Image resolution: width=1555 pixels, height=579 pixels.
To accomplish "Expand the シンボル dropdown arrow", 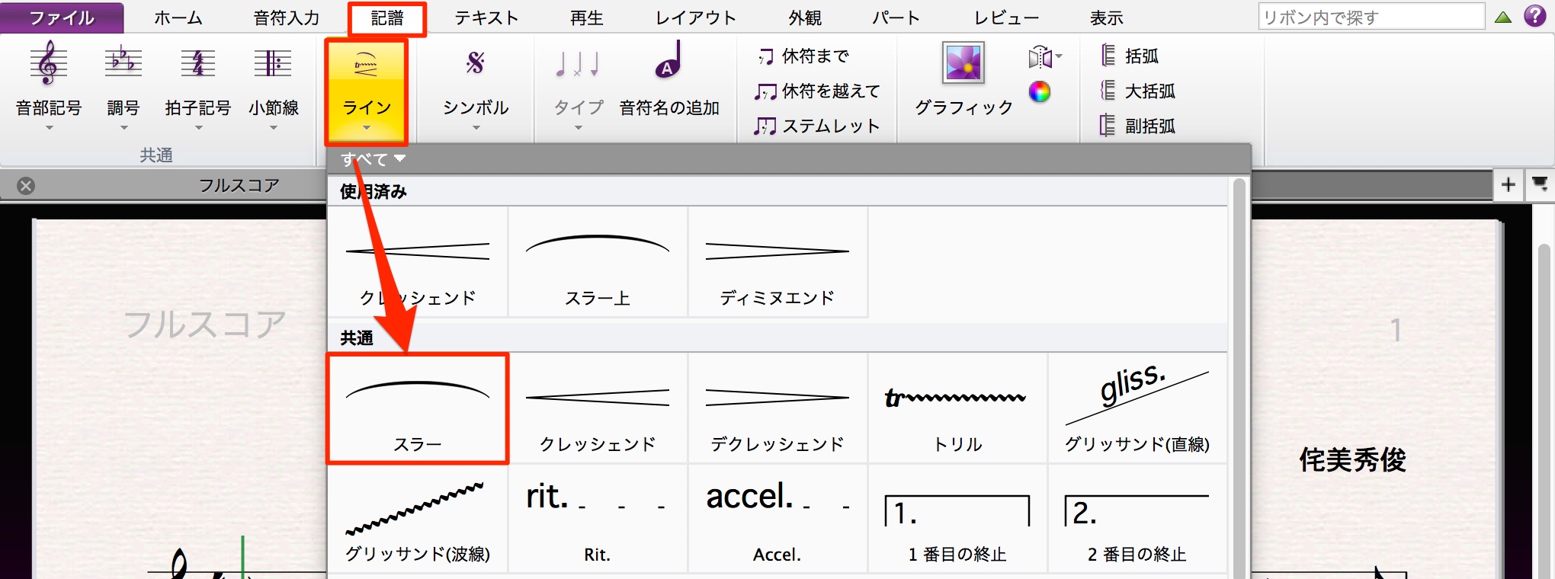I will (x=476, y=128).
